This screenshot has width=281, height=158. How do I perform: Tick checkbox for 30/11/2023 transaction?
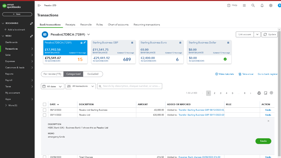tap(44, 115)
